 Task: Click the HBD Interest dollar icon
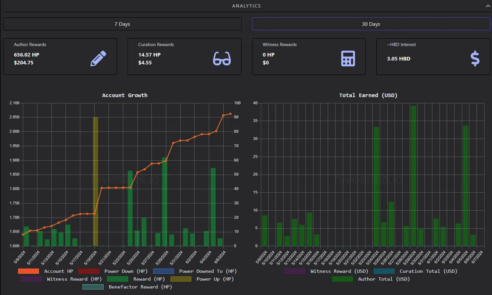[x=475, y=59]
